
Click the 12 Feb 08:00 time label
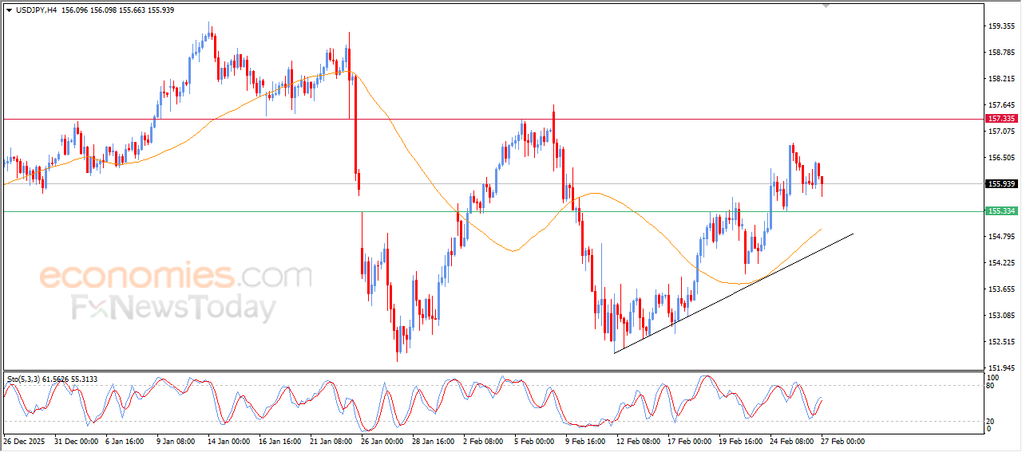(638, 441)
